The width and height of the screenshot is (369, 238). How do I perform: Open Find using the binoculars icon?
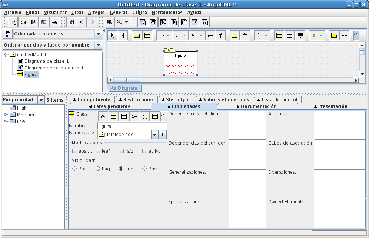pos(109,22)
